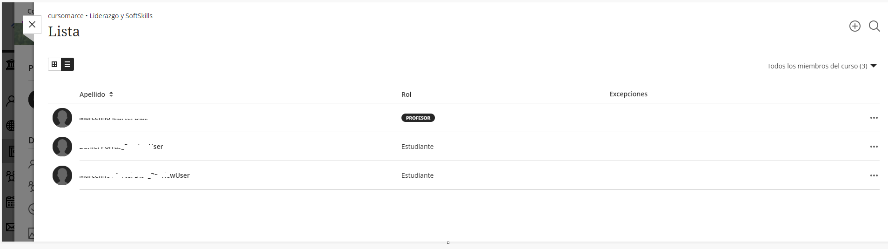Click the second member's avatar
This screenshot has width=888, height=249.
coord(62,147)
